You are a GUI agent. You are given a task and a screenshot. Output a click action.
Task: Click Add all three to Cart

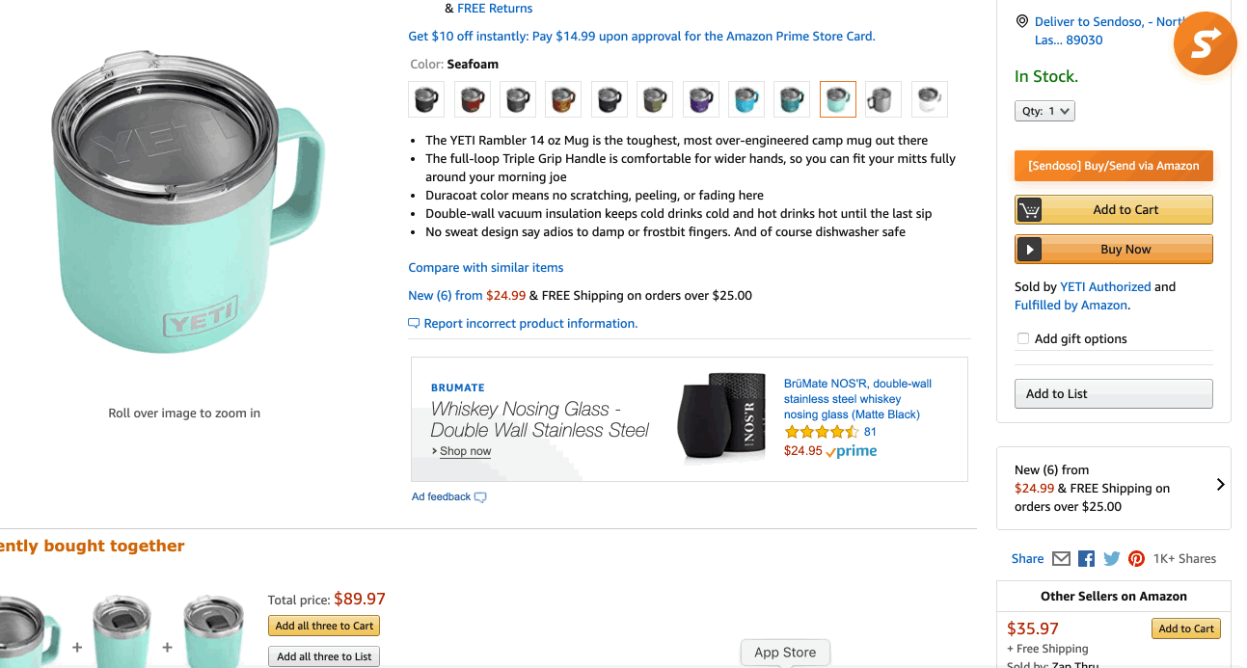[x=323, y=625]
